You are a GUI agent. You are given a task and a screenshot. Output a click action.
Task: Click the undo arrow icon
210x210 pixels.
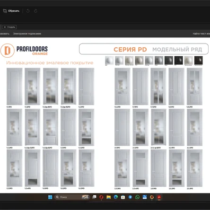pos(28,11)
